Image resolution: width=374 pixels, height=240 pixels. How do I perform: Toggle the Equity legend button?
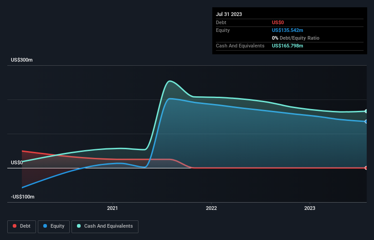tap(54, 226)
